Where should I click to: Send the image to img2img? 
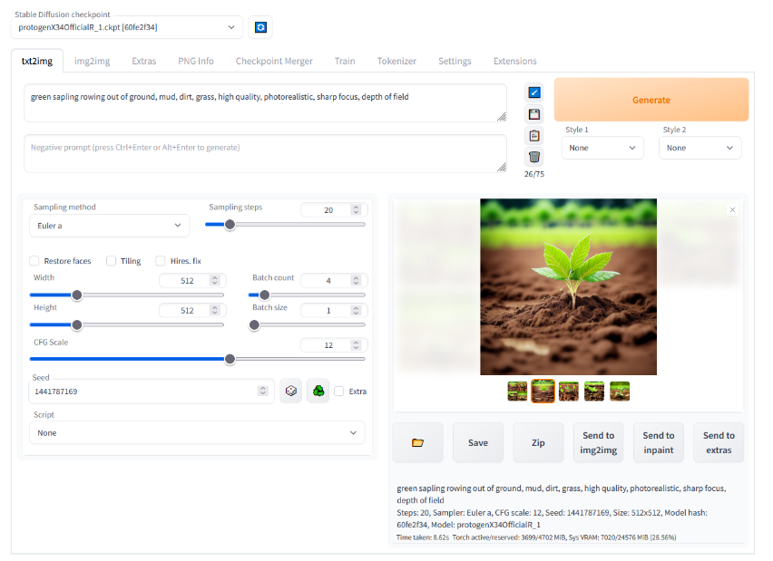(599, 442)
